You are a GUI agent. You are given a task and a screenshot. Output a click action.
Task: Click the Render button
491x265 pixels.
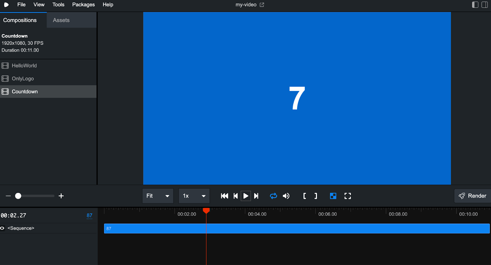473,196
